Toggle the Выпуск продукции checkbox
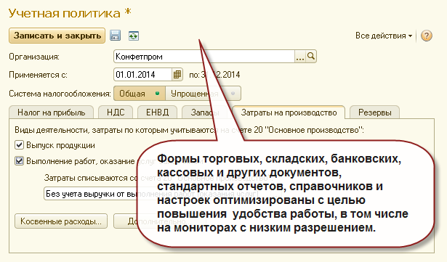 19,145
